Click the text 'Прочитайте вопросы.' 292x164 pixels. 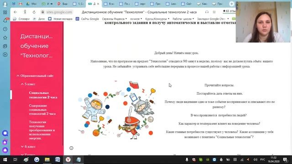pyautogui.click(x=219, y=85)
